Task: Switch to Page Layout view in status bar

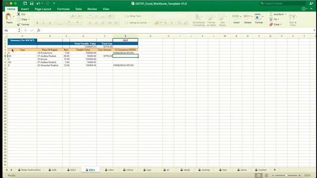Action: click(266, 176)
